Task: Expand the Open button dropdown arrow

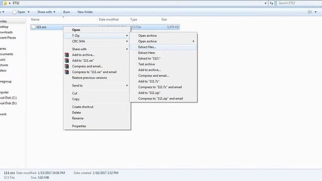Action: coord(29,12)
